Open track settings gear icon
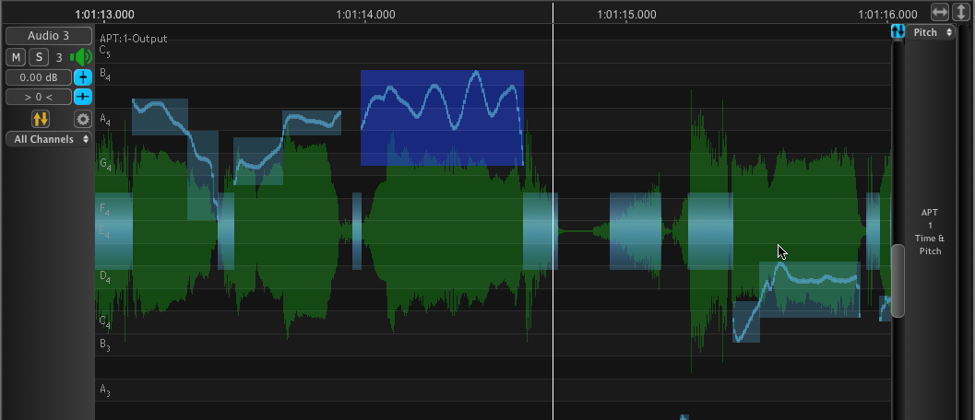 83,119
